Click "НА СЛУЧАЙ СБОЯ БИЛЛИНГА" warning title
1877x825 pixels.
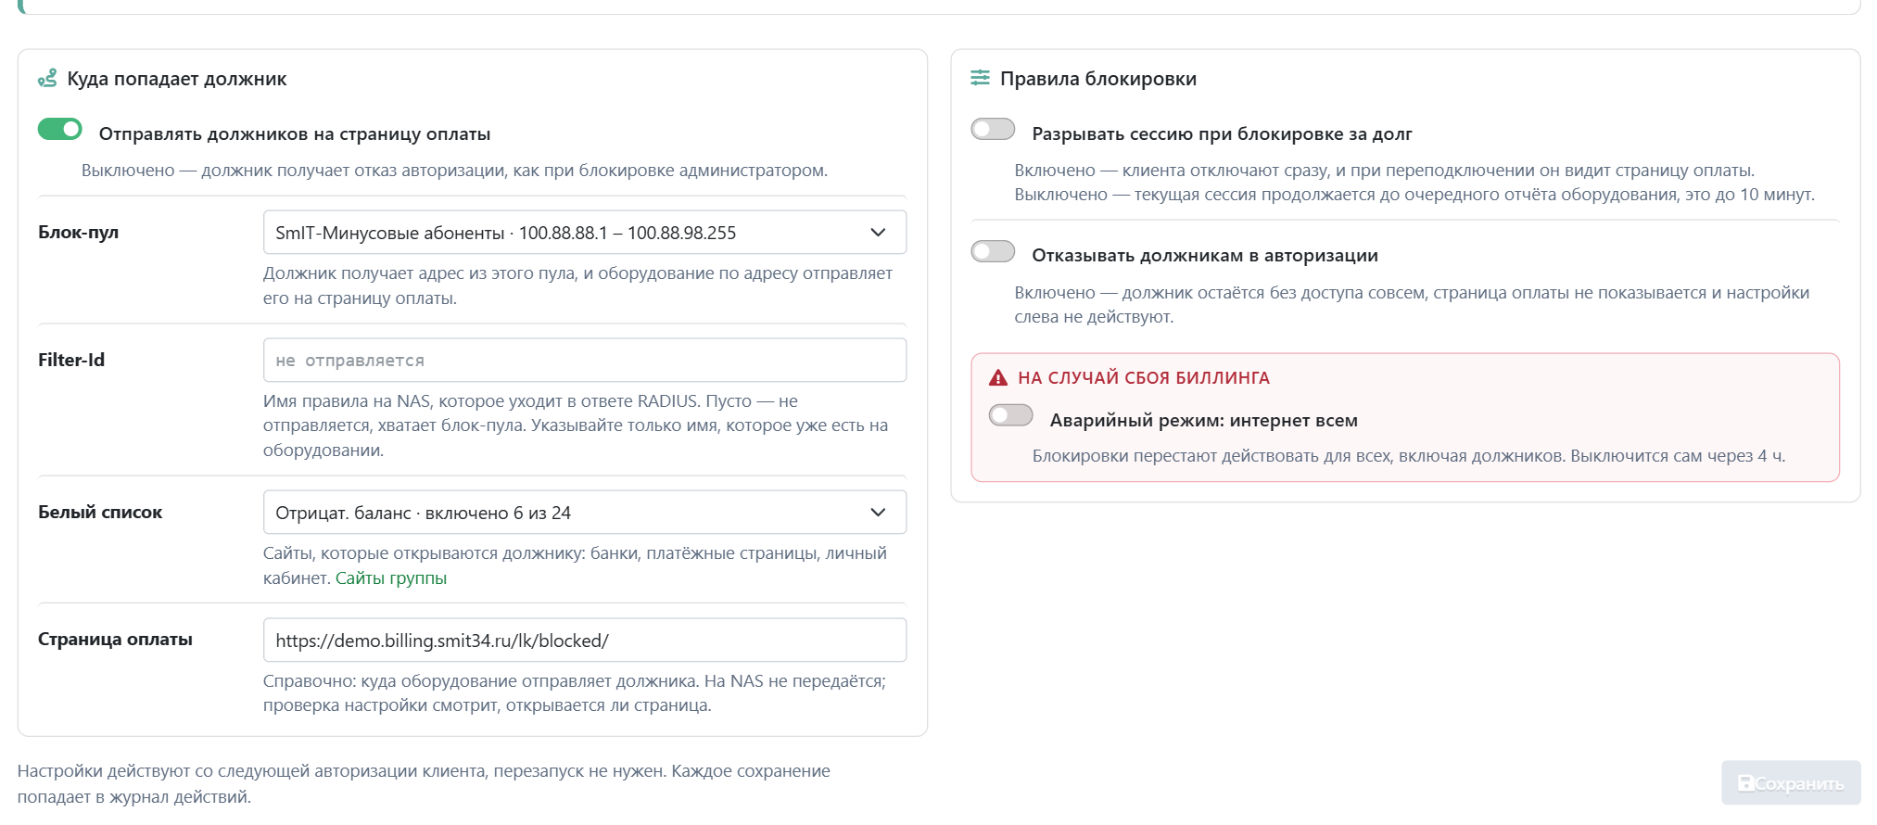[x=1144, y=378]
